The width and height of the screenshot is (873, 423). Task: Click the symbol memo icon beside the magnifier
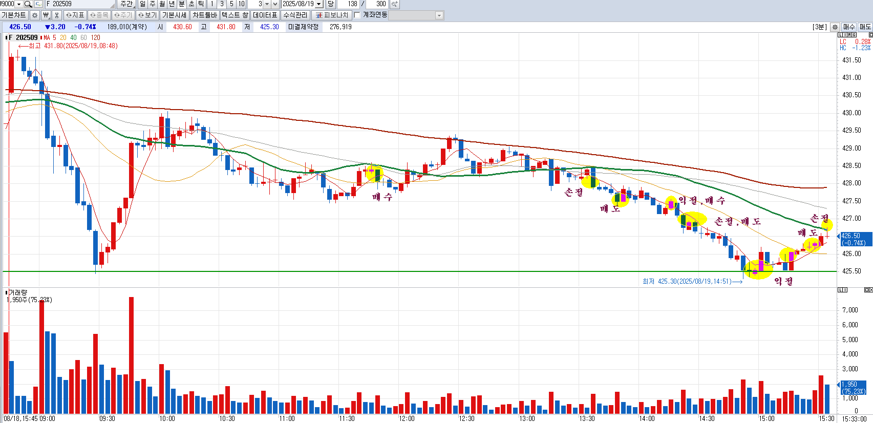38,4
